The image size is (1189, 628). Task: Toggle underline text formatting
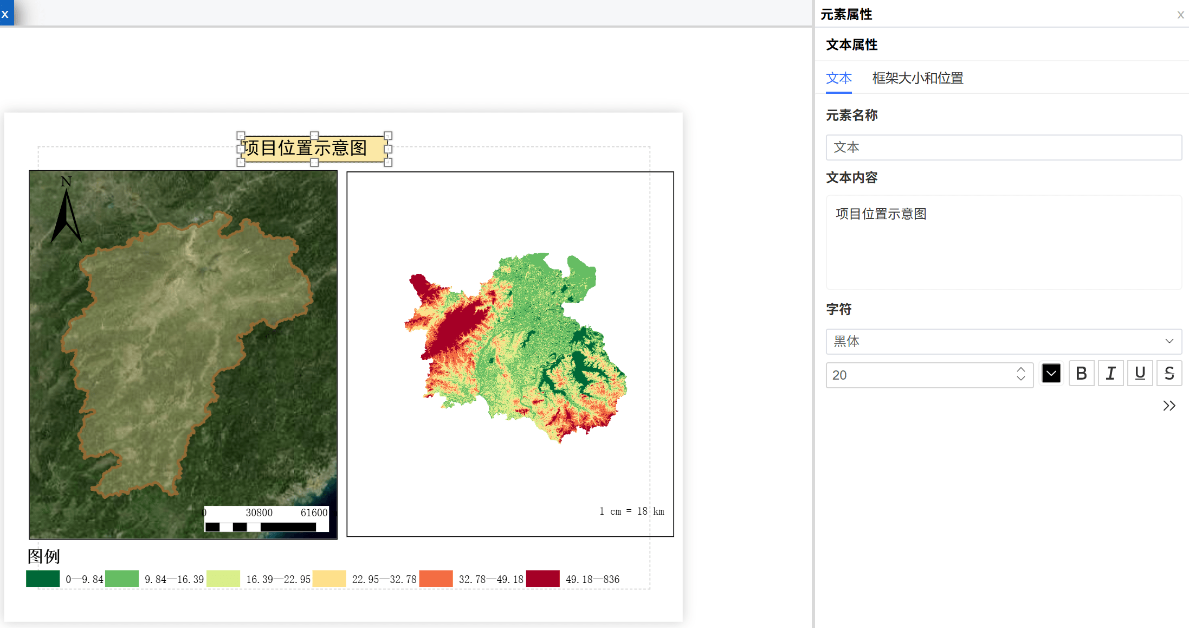pyautogui.click(x=1140, y=374)
